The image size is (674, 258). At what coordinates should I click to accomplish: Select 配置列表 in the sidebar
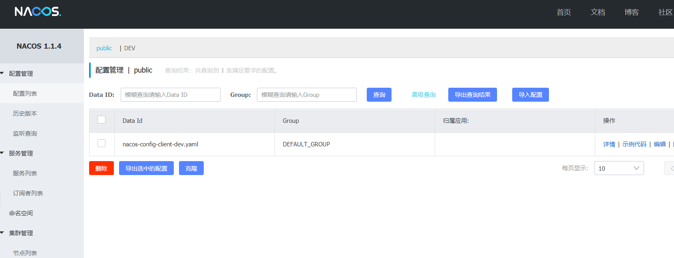pos(42,93)
